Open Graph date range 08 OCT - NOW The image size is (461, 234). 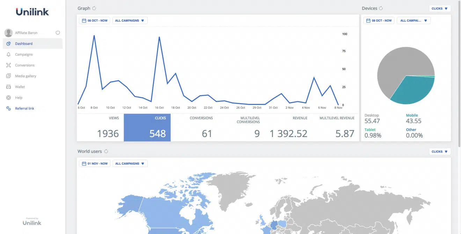(95, 21)
